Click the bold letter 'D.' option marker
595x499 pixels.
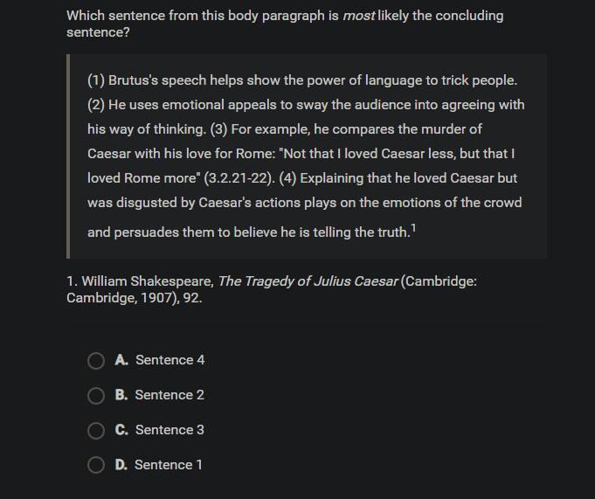pyautogui.click(x=121, y=464)
